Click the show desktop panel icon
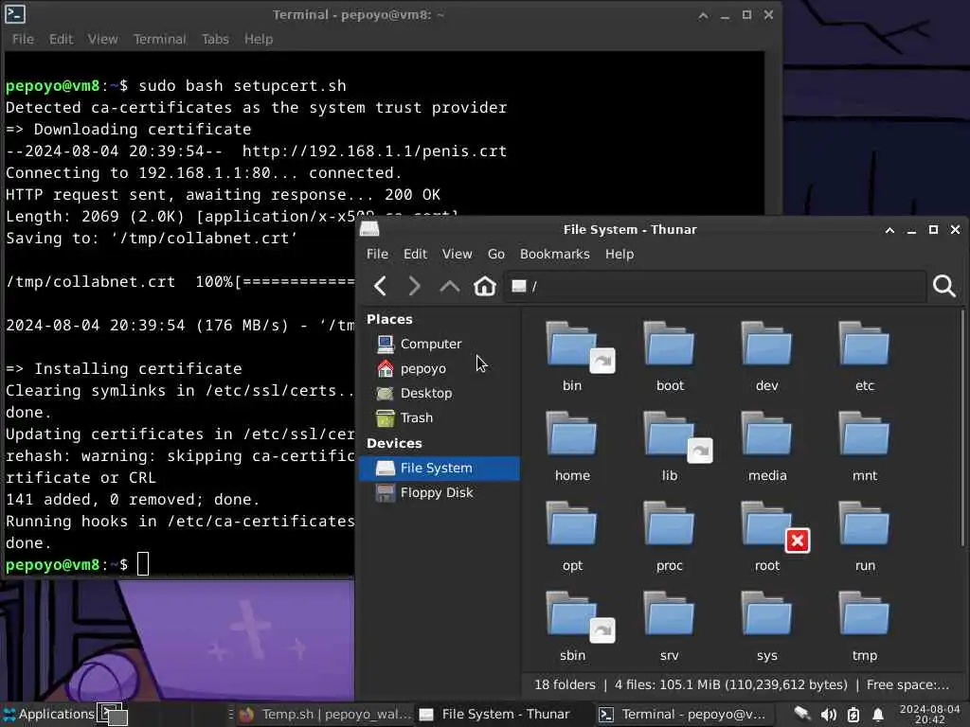The width and height of the screenshot is (970, 727). [x=114, y=714]
